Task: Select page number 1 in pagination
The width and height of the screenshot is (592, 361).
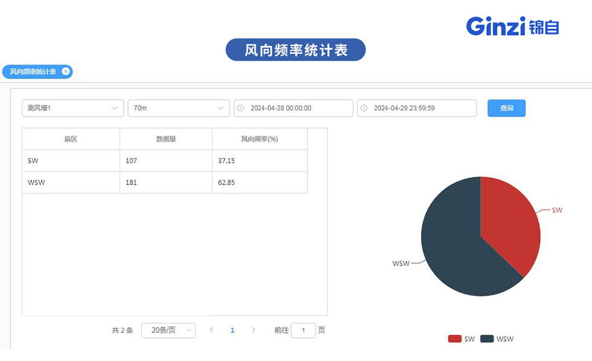Action: pyautogui.click(x=232, y=330)
